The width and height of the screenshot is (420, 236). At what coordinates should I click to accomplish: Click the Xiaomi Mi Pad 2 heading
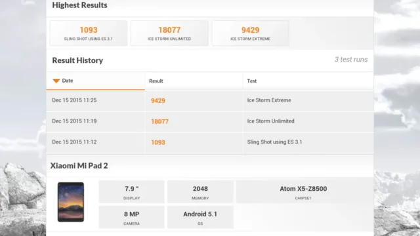79,166
